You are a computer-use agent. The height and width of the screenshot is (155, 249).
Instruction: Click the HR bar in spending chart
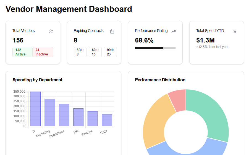click(78, 117)
